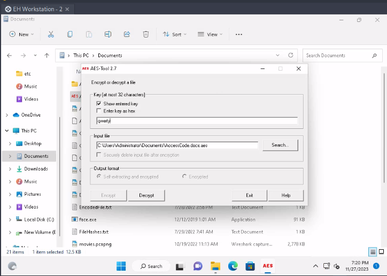Open Microsoft Edge from the taskbar
Viewport: 387px width, 276px height.
click(233, 266)
